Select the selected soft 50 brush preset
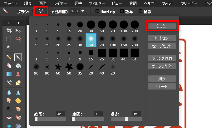212x128 pixels. point(91,40)
